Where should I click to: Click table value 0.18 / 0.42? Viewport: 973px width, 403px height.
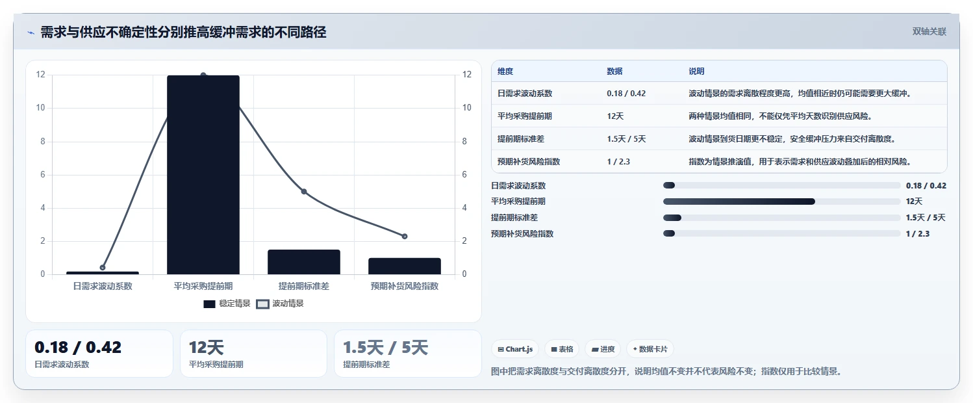tap(626, 93)
